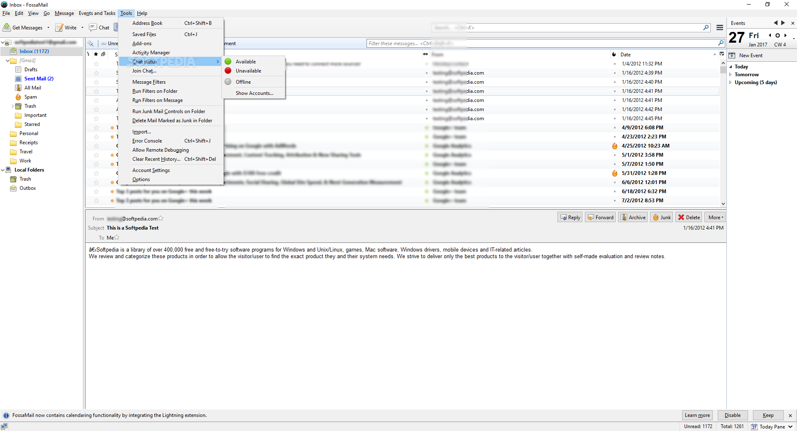Image resolution: width=797 pixels, height=431 pixels.
Task: Sort by attachment paperclip column header
Action: pyautogui.click(x=103, y=54)
